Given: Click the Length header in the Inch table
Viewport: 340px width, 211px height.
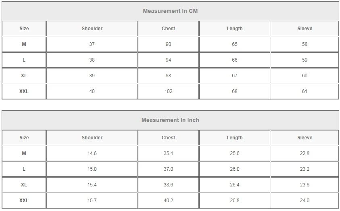Looking at the screenshot, I should [234, 138].
